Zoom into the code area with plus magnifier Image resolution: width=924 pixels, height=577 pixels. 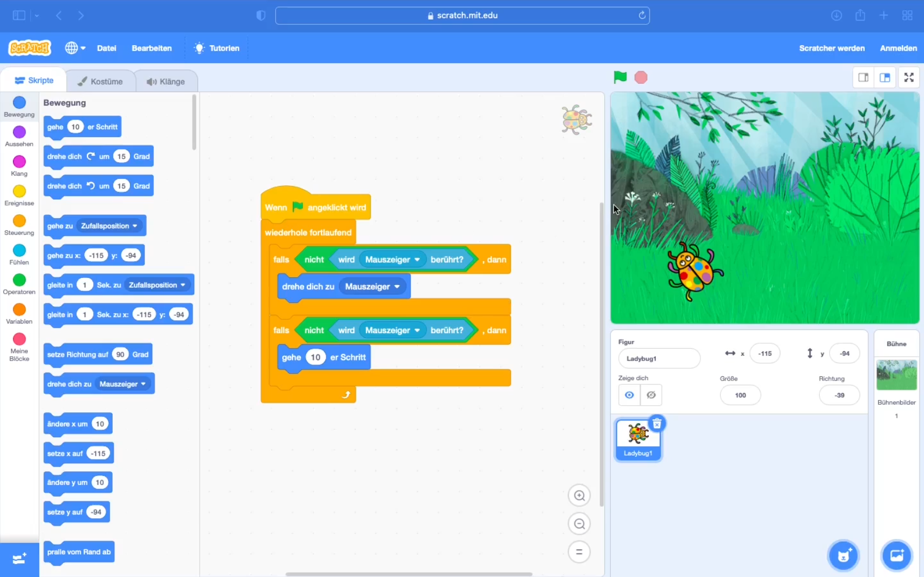[579, 495]
